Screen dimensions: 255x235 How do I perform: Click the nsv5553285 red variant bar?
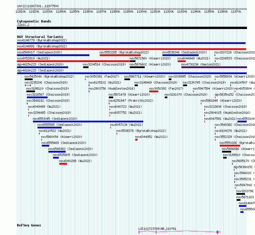(120, 55)
